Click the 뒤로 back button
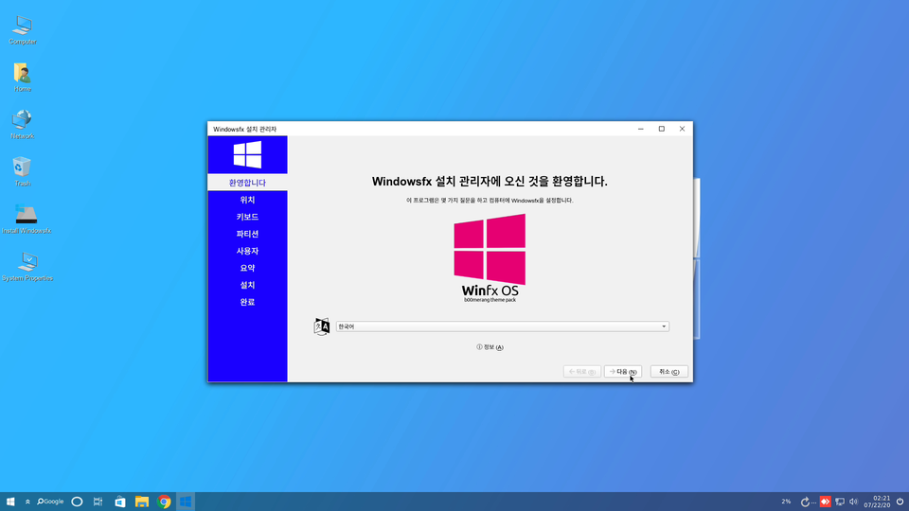The height and width of the screenshot is (511, 909). pyautogui.click(x=582, y=371)
